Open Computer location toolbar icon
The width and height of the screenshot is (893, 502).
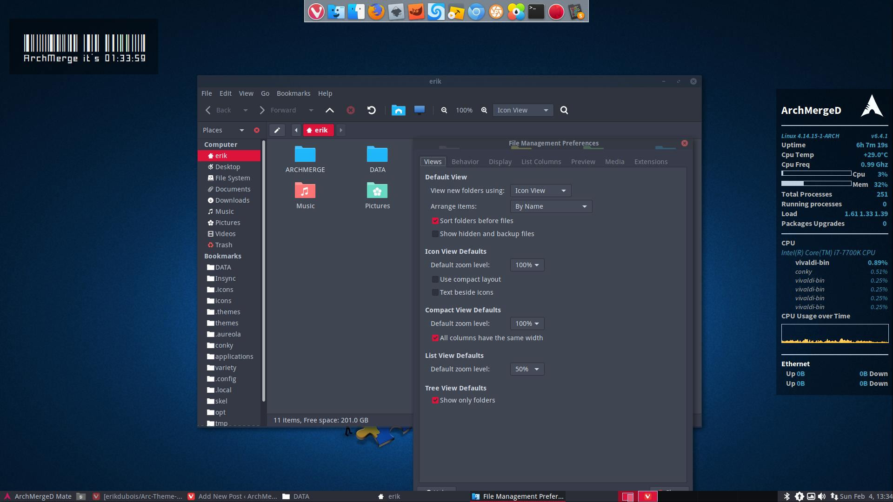420,110
